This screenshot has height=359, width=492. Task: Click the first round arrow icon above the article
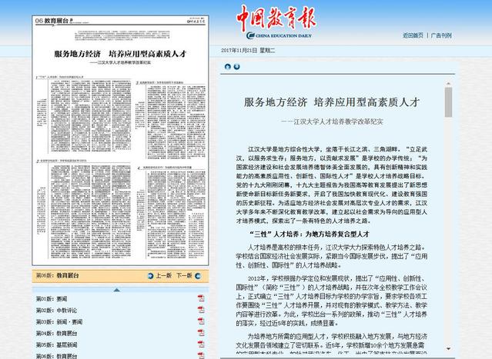click(228, 66)
